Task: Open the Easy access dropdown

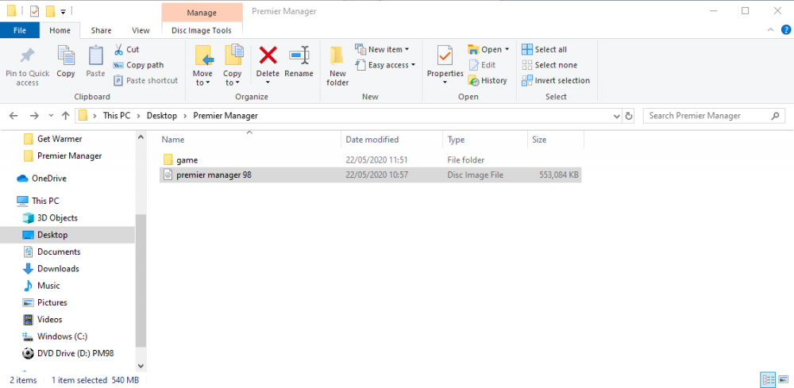Action: [x=385, y=65]
